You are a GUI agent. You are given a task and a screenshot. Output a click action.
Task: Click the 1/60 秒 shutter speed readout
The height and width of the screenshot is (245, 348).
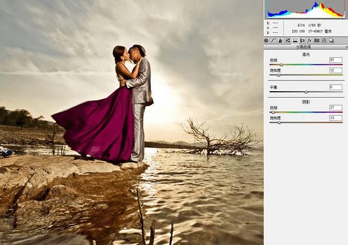tap(315, 25)
